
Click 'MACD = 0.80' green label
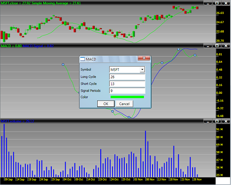click(11, 46)
